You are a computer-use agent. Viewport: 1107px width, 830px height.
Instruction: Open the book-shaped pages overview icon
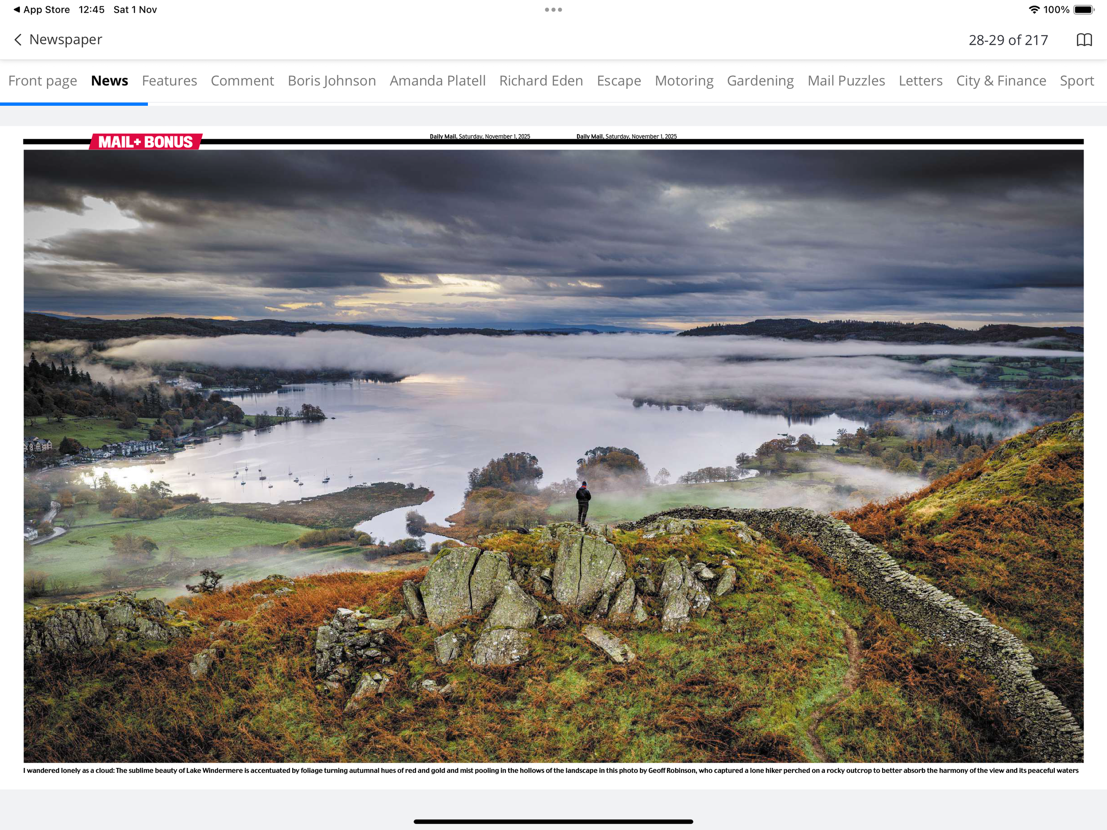click(x=1084, y=40)
